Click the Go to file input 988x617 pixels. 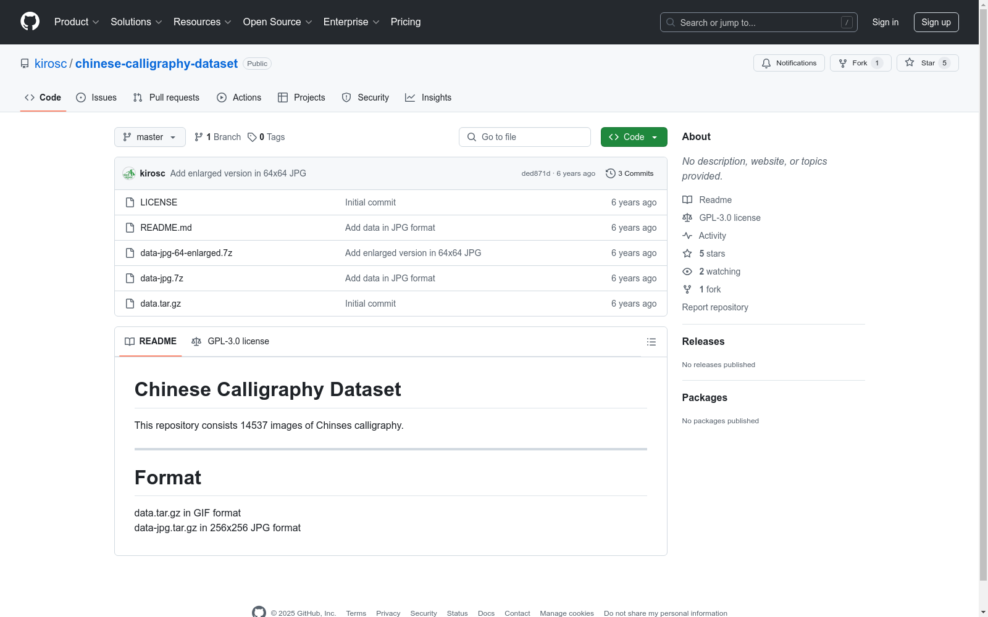(525, 137)
